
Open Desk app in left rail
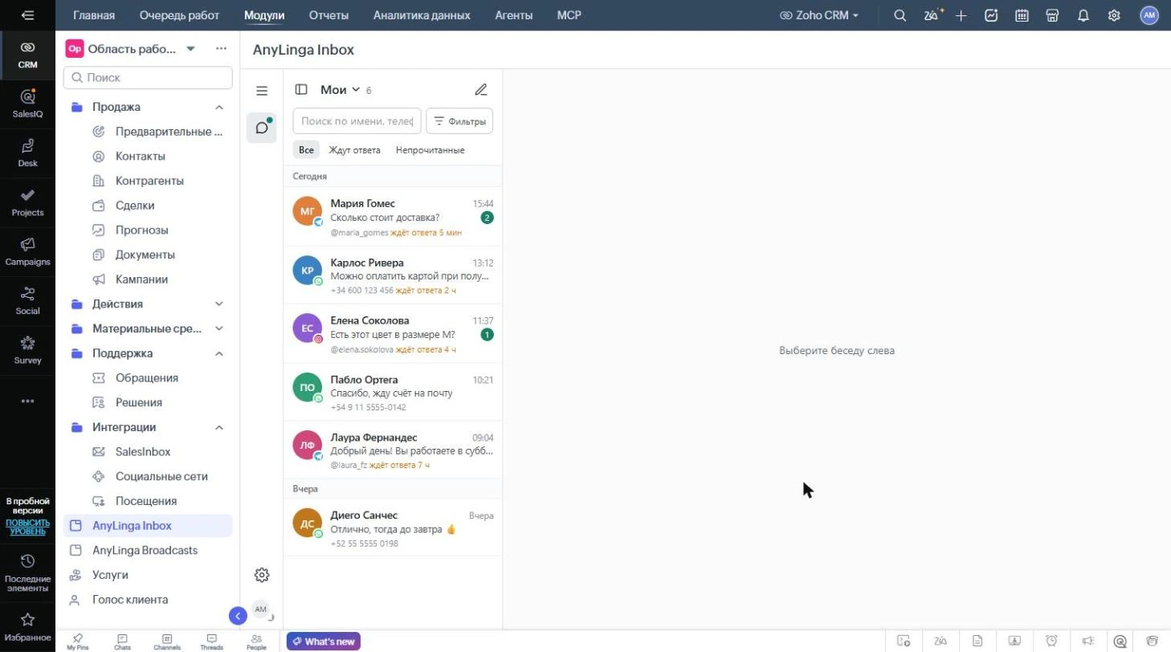pos(27,153)
